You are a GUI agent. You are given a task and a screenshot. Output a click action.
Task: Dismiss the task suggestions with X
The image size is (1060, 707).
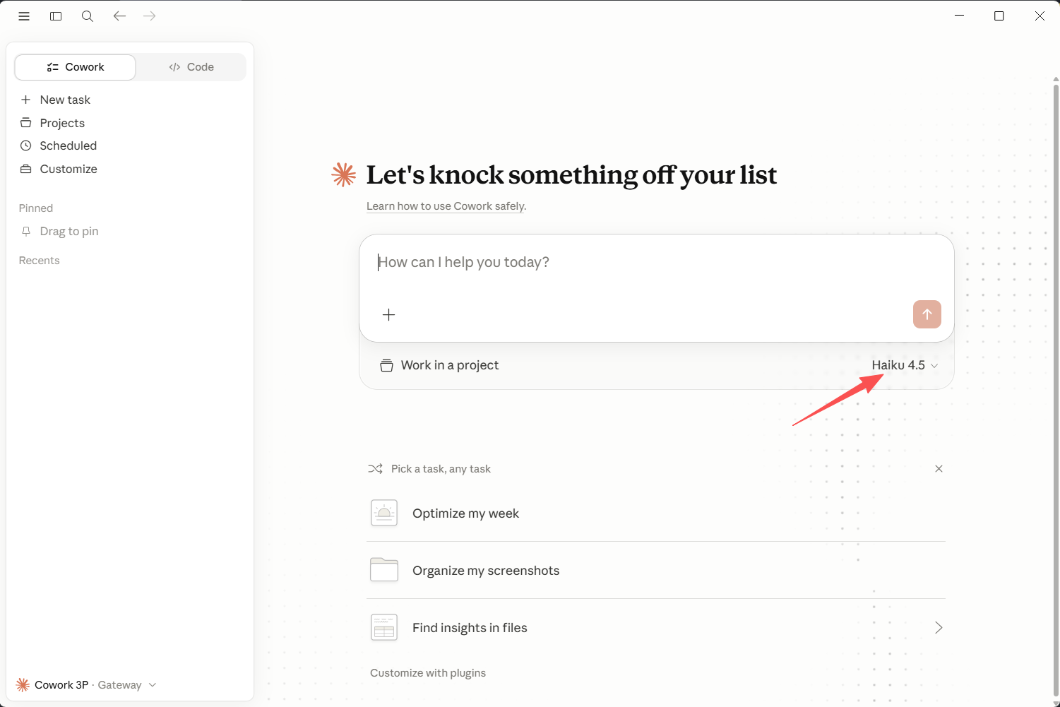(939, 469)
